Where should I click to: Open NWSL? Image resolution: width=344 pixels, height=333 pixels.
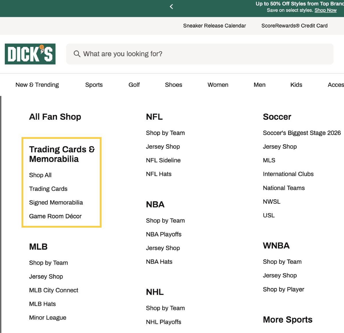point(272,202)
